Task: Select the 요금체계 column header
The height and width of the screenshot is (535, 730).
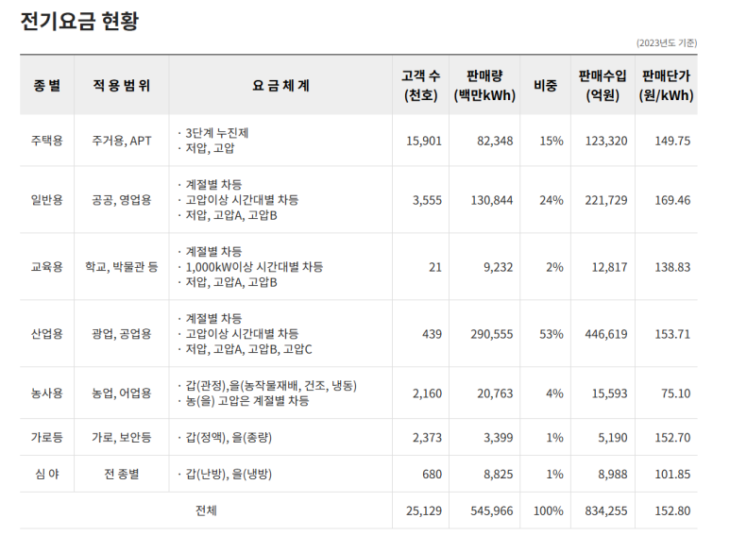Action: coord(280,85)
